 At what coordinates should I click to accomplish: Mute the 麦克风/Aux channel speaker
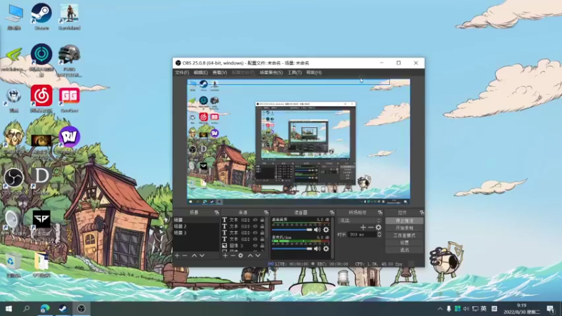(318, 249)
